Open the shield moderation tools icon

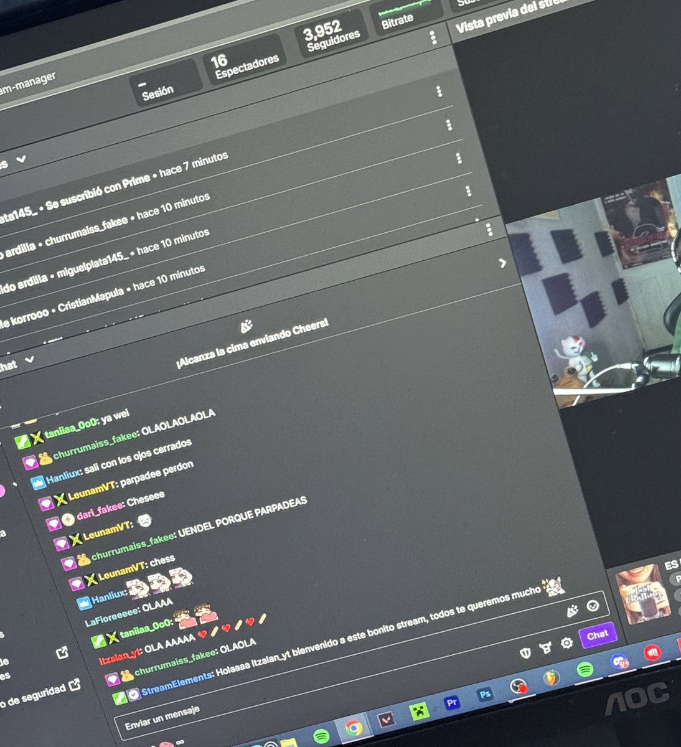(526, 652)
